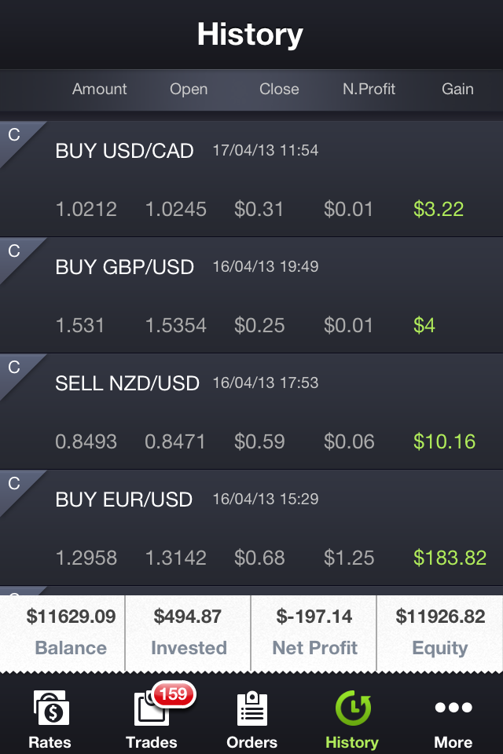The image size is (503, 754).
Task: Click the Close column header
Action: click(279, 89)
